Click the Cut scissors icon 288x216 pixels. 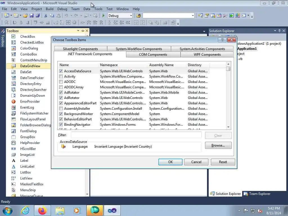(x=46, y=16)
